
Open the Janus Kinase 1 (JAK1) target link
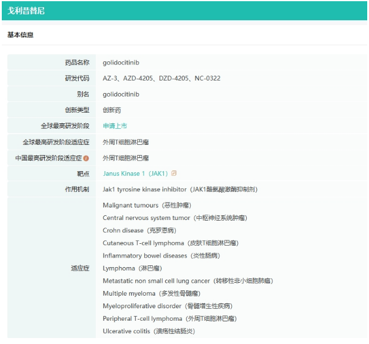tap(135, 173)
